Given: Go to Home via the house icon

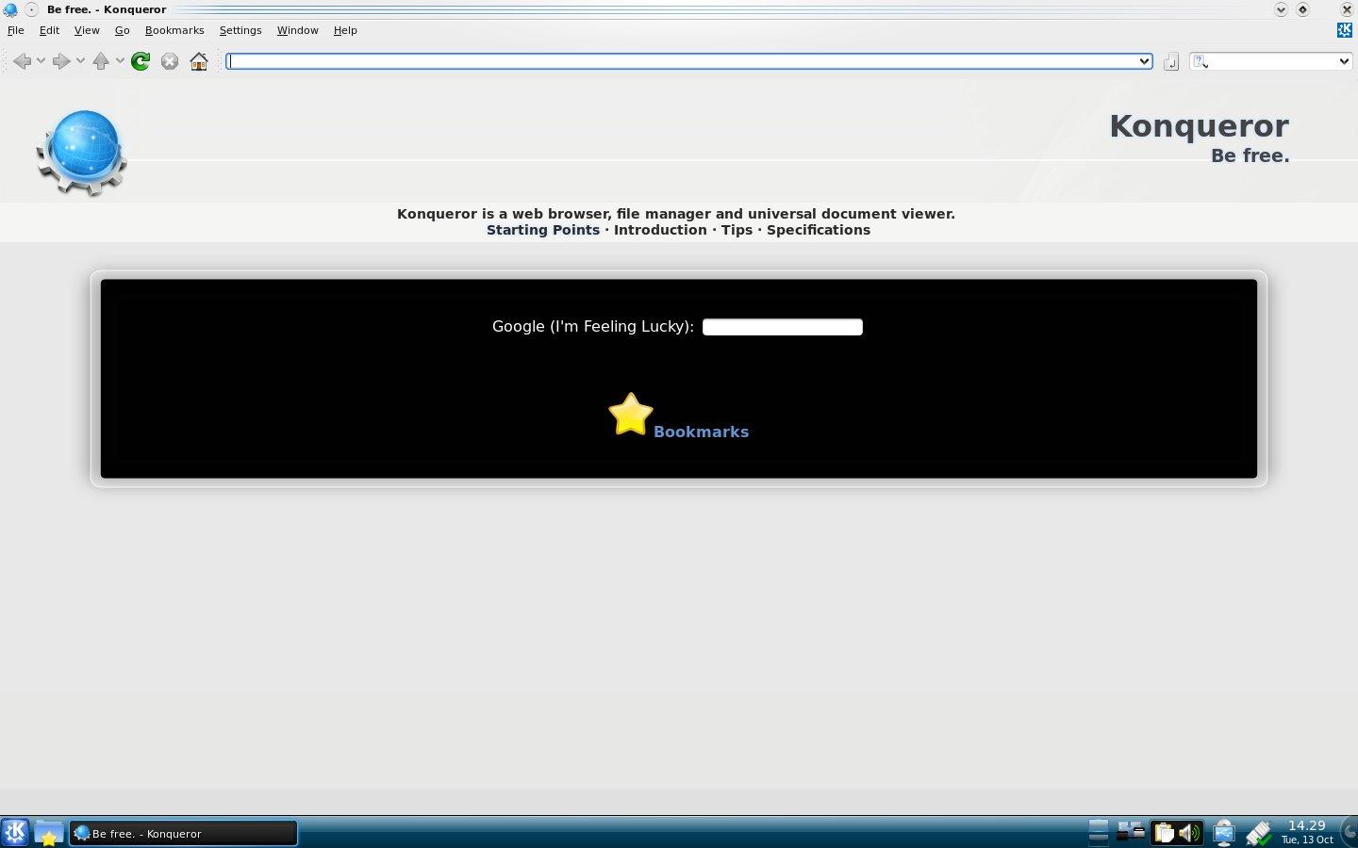Looking at the screenshot, I should [199, 61].
